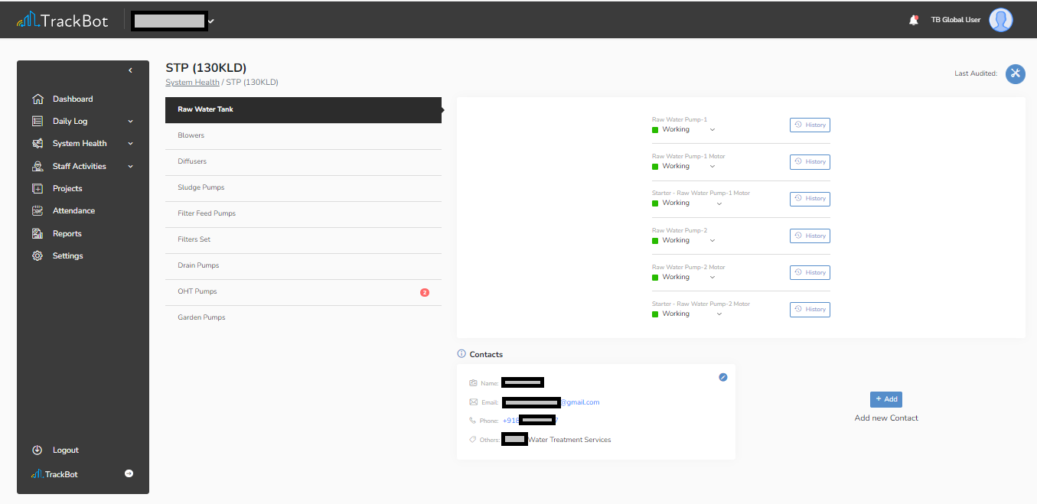Click the audit tools icon near Last Audited

(x=1015, y=74)
